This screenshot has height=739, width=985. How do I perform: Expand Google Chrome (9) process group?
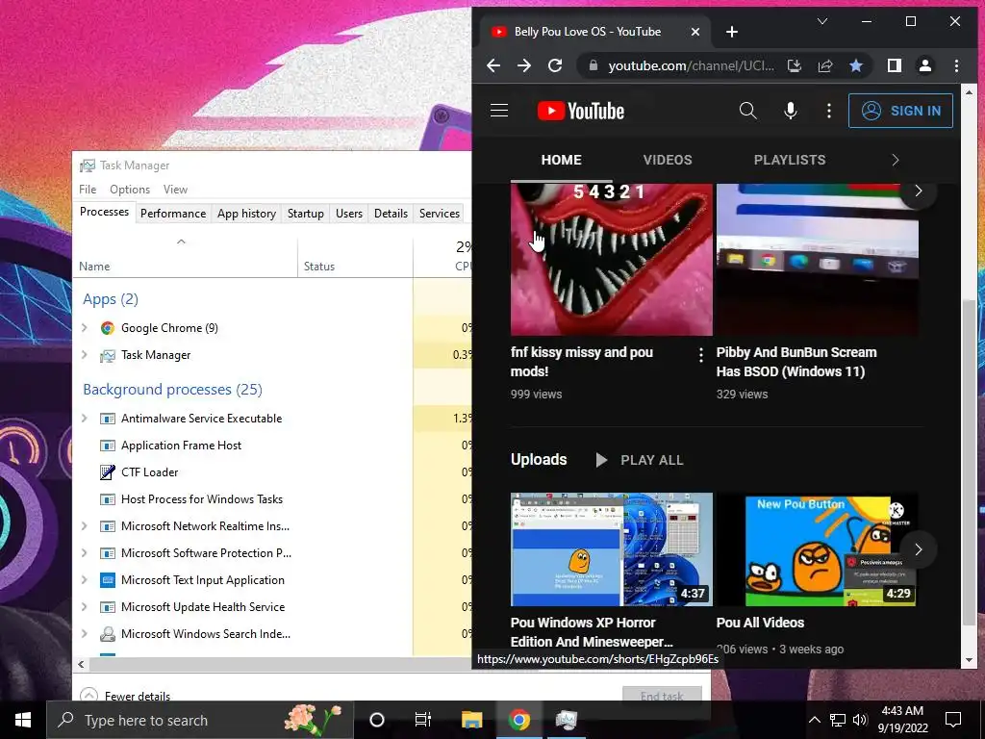pyautogui.click(x=85, y=327)
